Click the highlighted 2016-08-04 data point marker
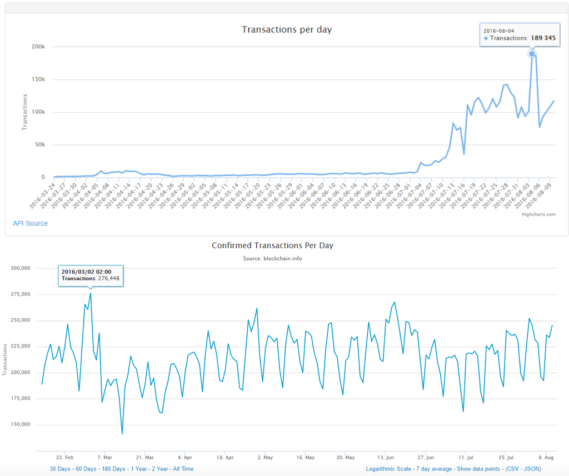Screen dimensions: 569x476 pos(532,54)
